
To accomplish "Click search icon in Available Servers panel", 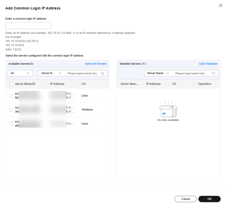I will click(103, 73).
